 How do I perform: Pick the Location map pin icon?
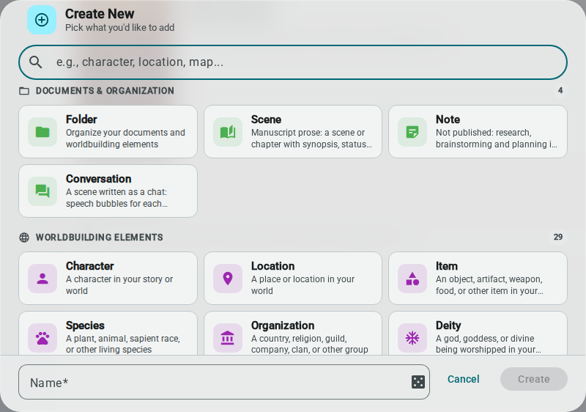click(228, 279)
